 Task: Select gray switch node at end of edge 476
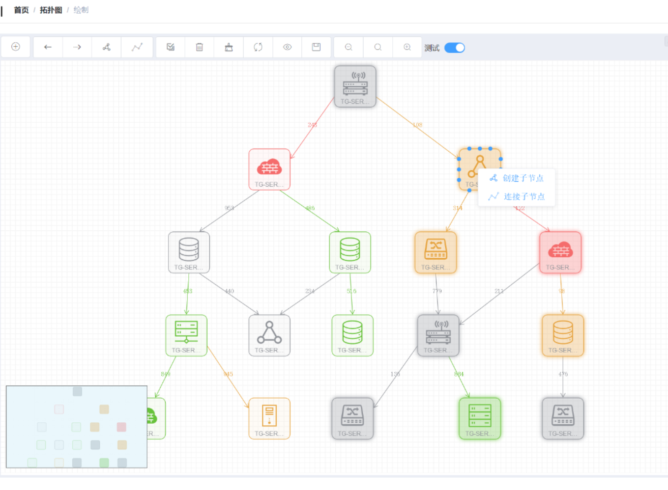(563, 418)
